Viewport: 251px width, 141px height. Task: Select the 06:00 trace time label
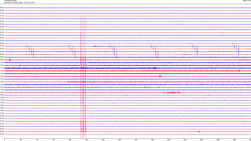2,41
